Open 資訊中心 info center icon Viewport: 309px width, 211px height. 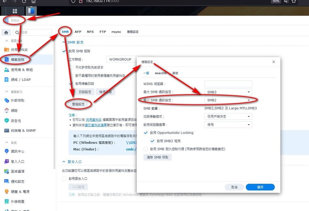click(x=6, y=151)
